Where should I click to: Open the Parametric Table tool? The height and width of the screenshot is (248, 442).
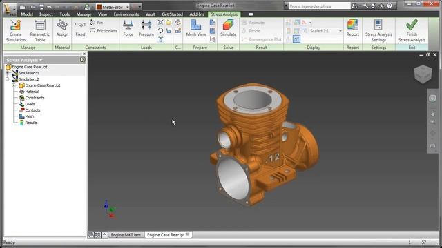pos(40,30)
